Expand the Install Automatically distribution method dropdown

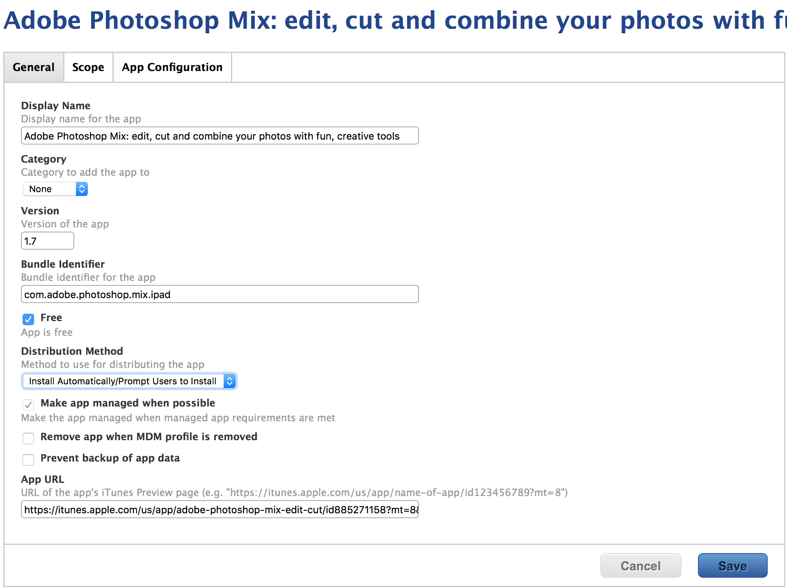point(123,381)
